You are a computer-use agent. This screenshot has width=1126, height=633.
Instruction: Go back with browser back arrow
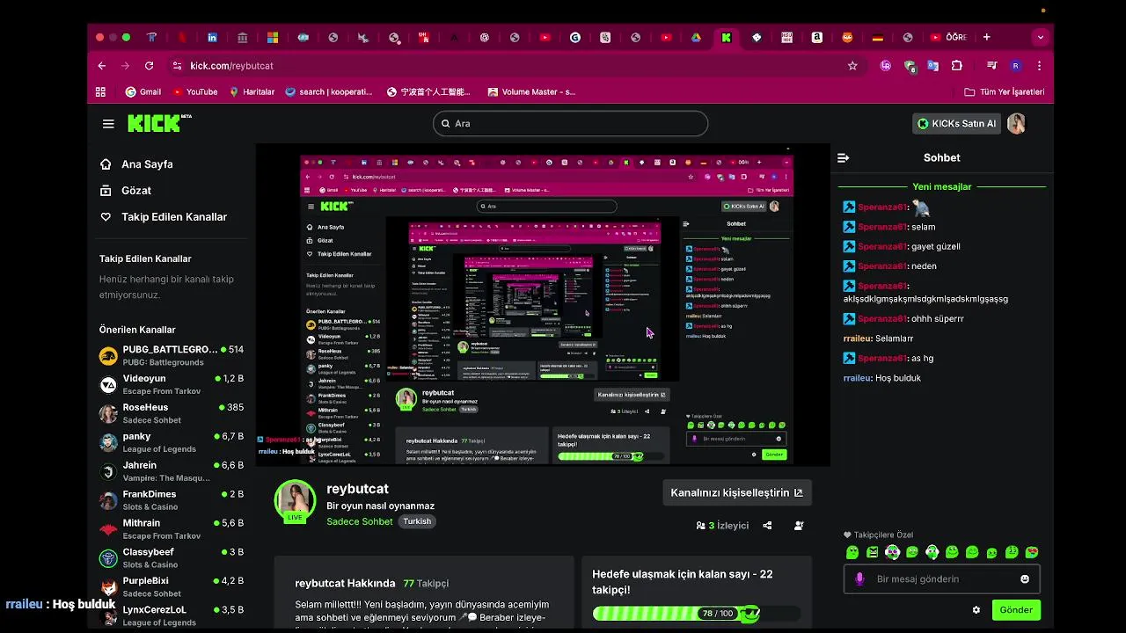tap(102, 66)
